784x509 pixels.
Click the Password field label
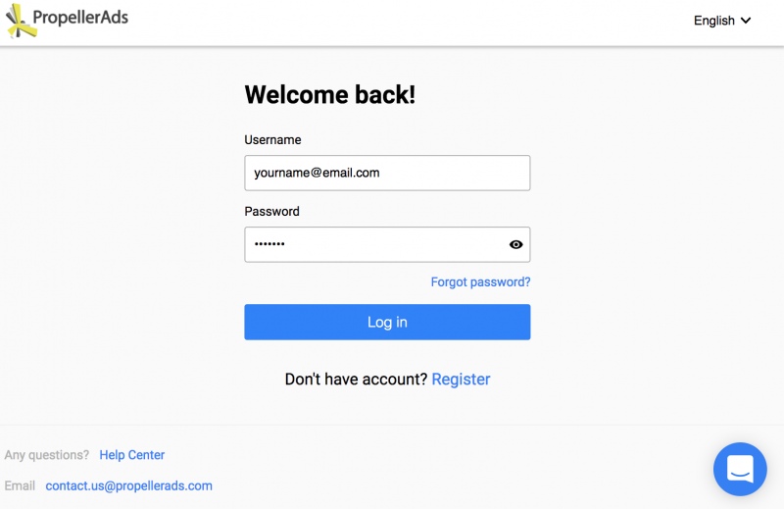coord(271,212)
